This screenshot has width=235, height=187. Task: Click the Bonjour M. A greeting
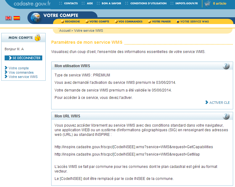click(x=14, y=49)
